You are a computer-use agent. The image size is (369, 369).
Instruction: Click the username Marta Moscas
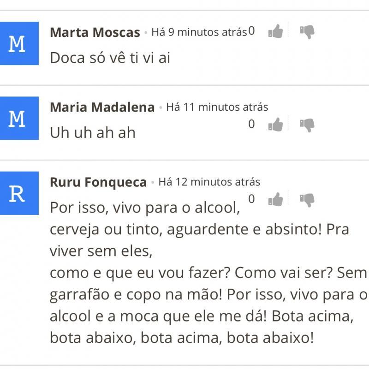point(95,32)
